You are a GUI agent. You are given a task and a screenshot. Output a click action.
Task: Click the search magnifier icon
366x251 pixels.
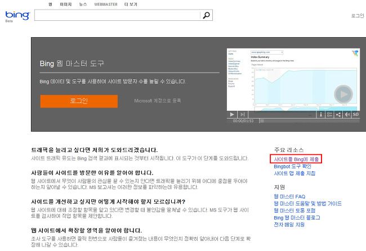tap(206, 15)
